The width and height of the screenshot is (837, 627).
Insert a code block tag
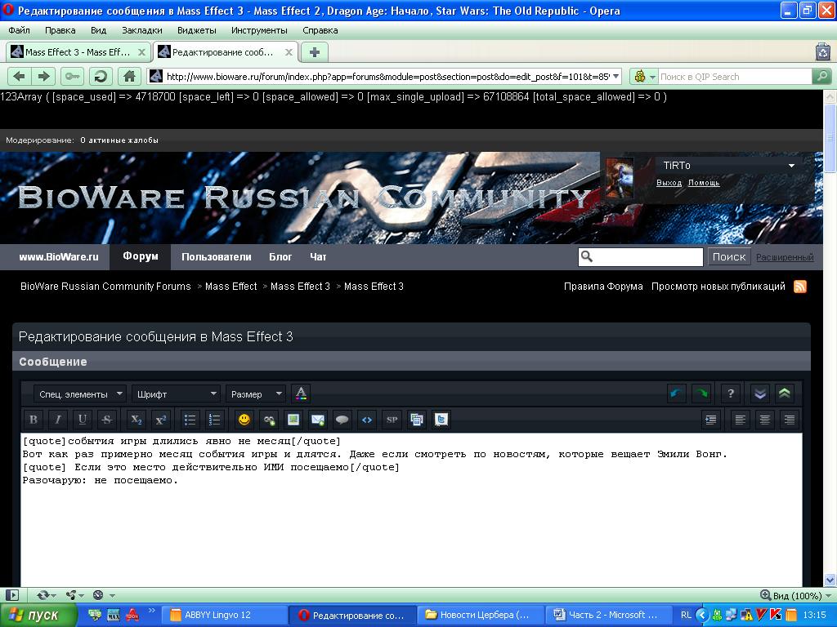click(x=367, y=420)
